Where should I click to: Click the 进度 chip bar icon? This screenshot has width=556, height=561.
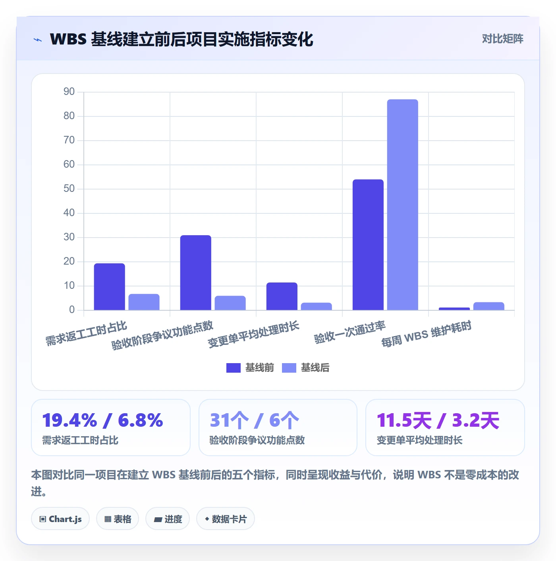[158, 519]
